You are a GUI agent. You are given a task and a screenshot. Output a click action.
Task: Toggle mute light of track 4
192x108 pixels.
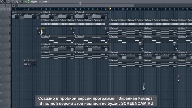(9, 41)
